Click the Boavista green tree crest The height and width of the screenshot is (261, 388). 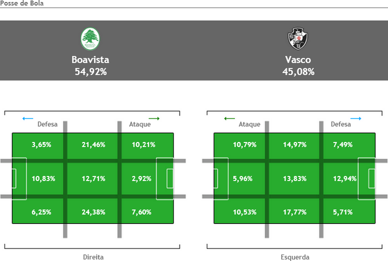pyautogui.click(x=92, y=40)
